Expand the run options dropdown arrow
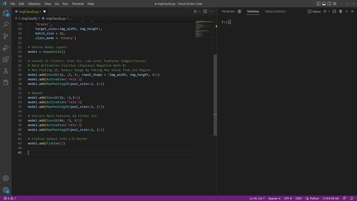This screenshot has height=201, width=357. click(x=200, y=11)
